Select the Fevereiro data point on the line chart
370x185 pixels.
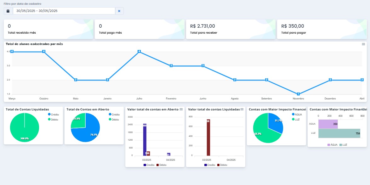coord(171,65)
